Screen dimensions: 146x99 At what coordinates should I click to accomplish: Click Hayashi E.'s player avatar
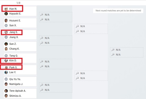[x=6, y=14]
